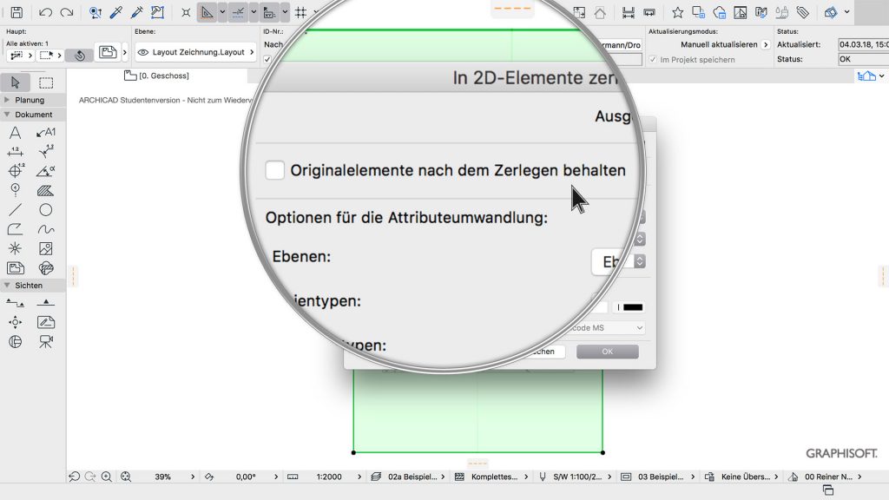The height and width of the screenshot is (500, 889).
Task: Pick up parameters with the Pipette icon
Action: coord(115,12)
